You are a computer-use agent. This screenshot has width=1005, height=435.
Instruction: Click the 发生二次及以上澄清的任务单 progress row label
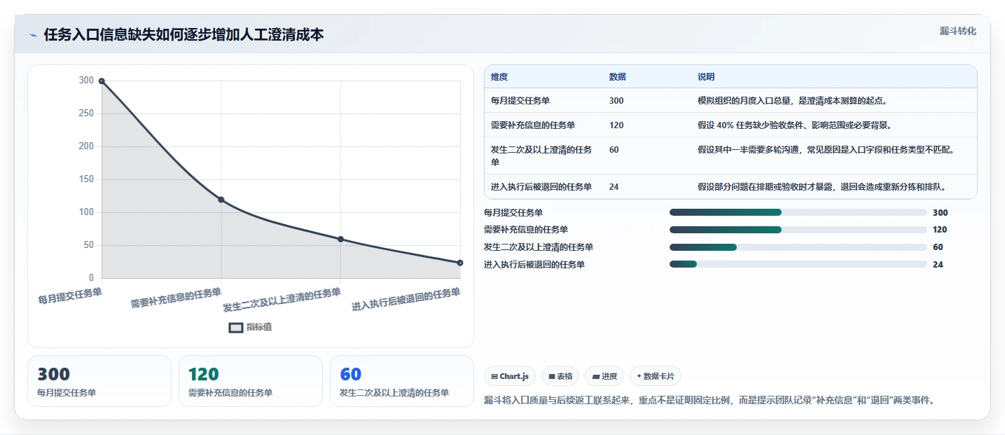tap(539, 247)
